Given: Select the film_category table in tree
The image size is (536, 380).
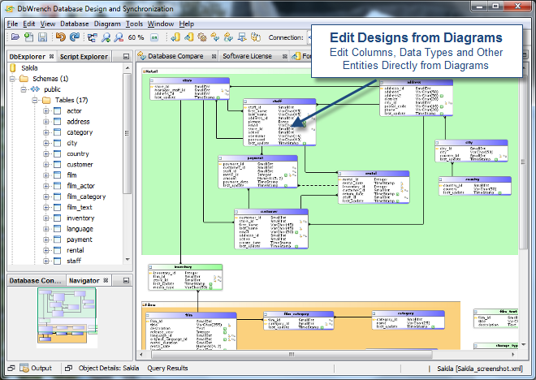Looking at the screenshot, I should point(86,196).
